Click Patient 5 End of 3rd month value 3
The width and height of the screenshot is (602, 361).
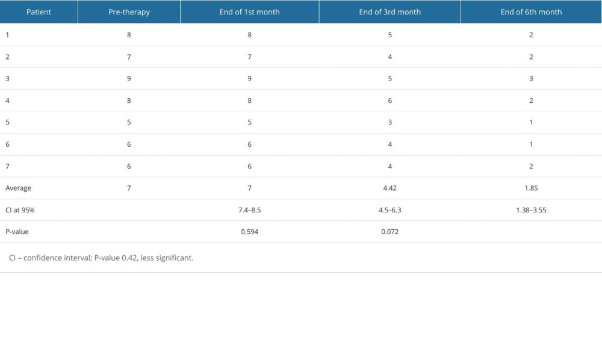pyautogui.click(x=389, y=122)
